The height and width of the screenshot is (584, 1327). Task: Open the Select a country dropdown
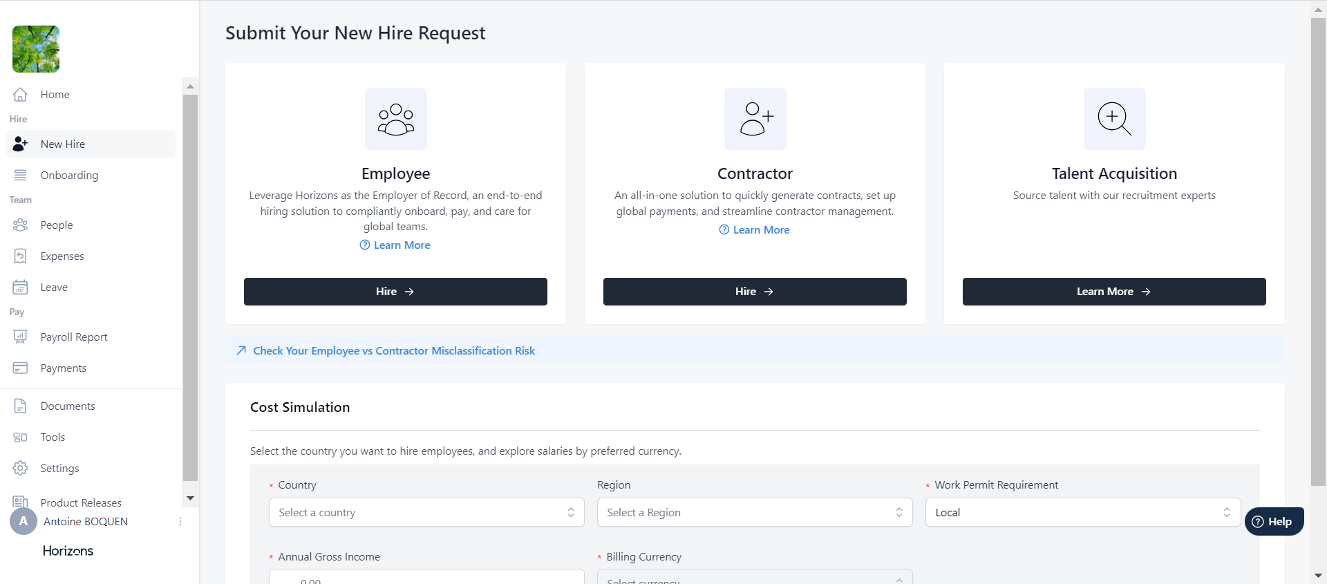(x=426, y=513)
